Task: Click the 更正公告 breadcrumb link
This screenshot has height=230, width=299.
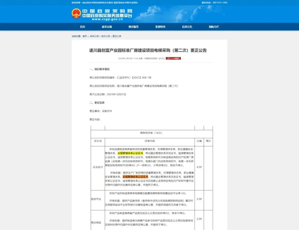Action: click(117, 36)
